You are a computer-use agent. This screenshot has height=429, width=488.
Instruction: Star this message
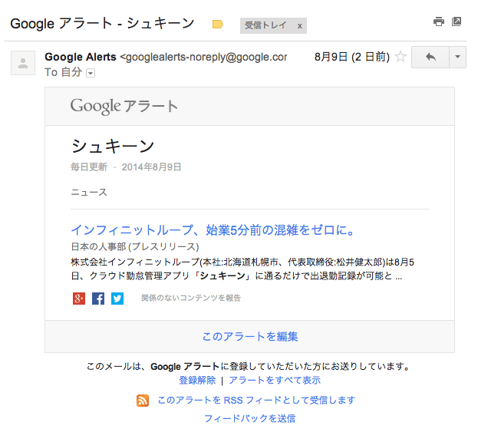401,57
